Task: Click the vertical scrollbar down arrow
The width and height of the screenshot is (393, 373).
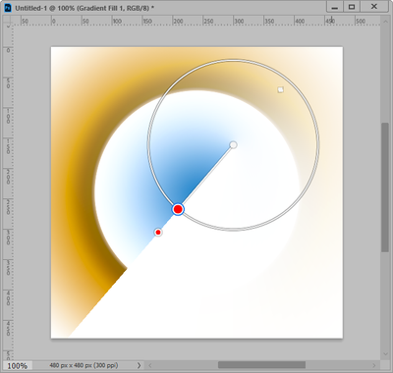Action: click(385, 354)
